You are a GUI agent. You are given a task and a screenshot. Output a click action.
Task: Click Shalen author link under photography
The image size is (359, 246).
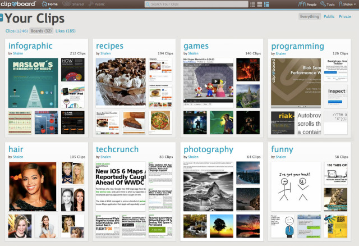click(193, 157)
